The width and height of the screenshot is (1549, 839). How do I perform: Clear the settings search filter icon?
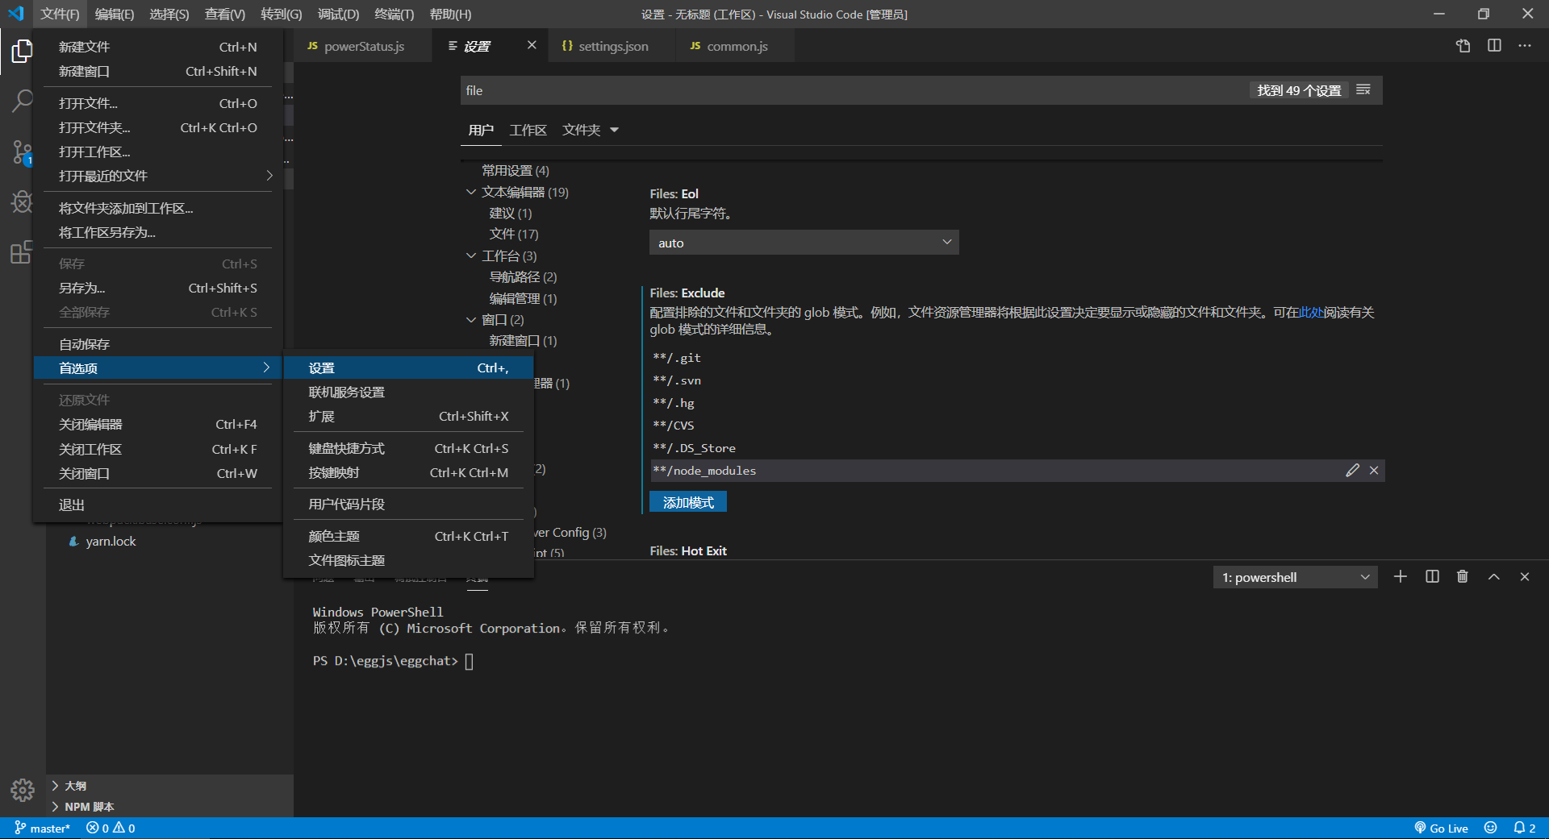click(x=1363, y=89)
